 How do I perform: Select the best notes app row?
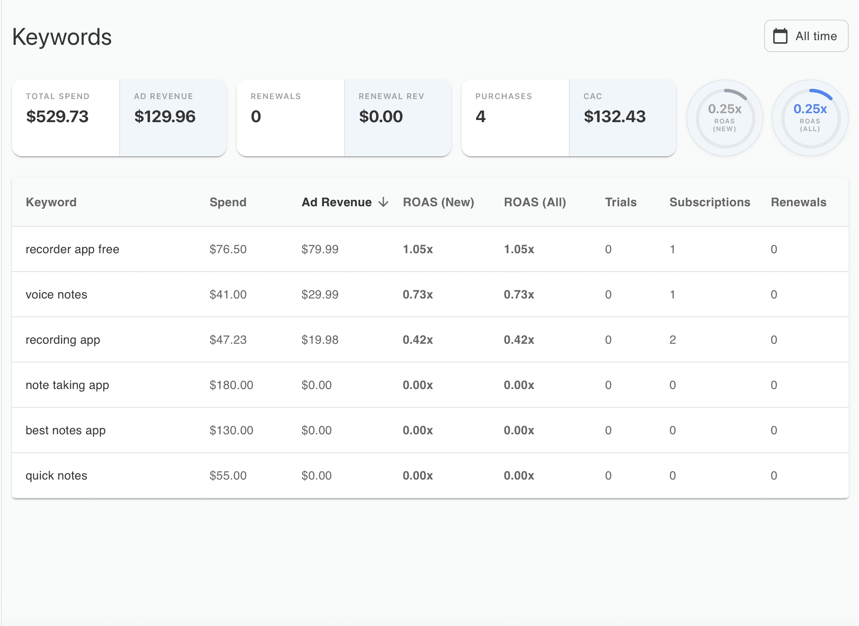point(65,430)
